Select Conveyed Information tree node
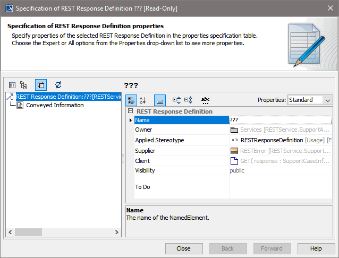The width and height of the screenshot is (339, 258). [54, 105]
